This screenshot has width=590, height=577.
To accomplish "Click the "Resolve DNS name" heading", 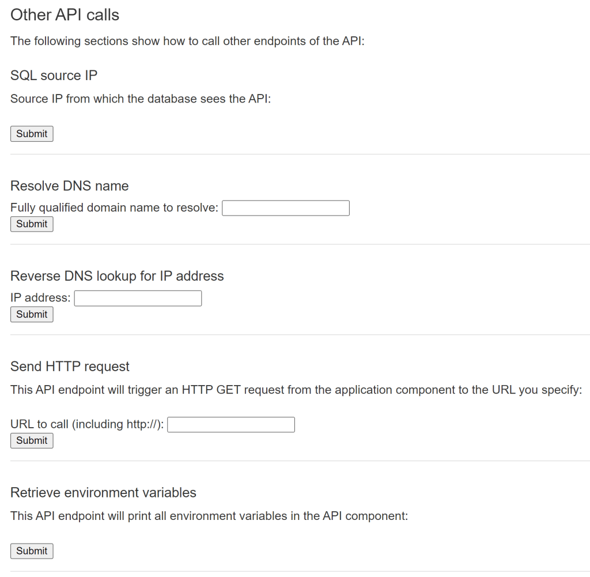I will point(69,186).
